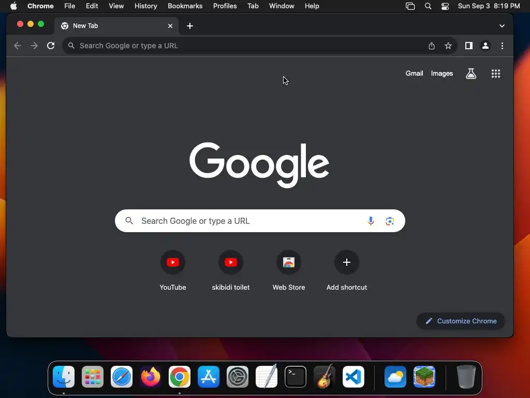Open Chrome three-dot menu
530x398 pixels.
click(x=502, y=46)
